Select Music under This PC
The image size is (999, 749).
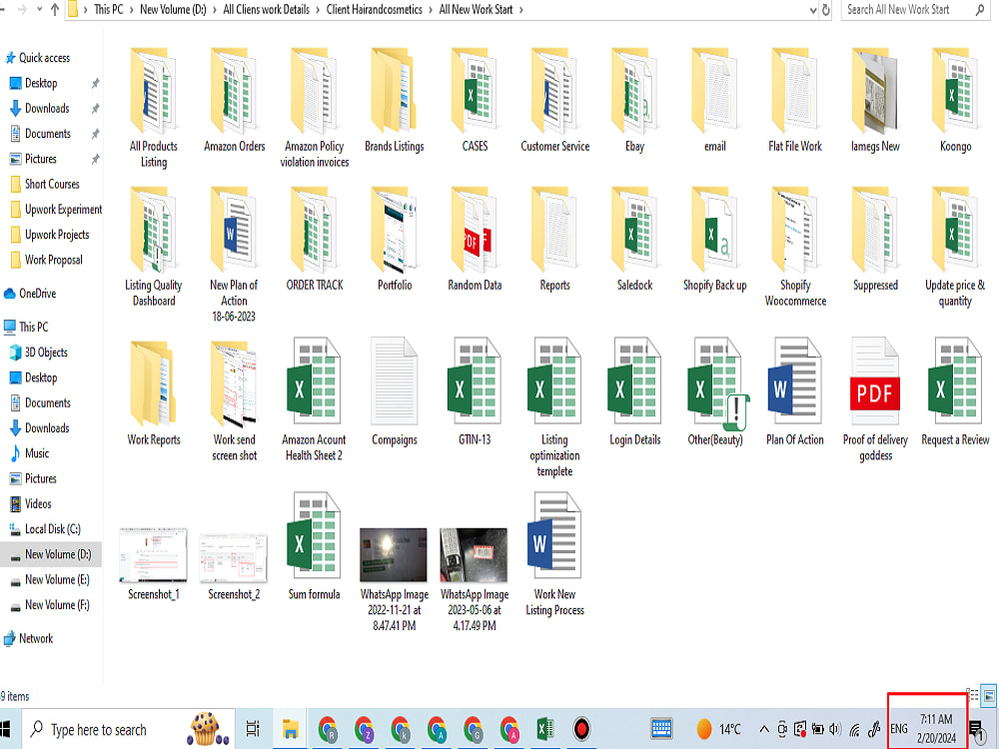point(36,453)
